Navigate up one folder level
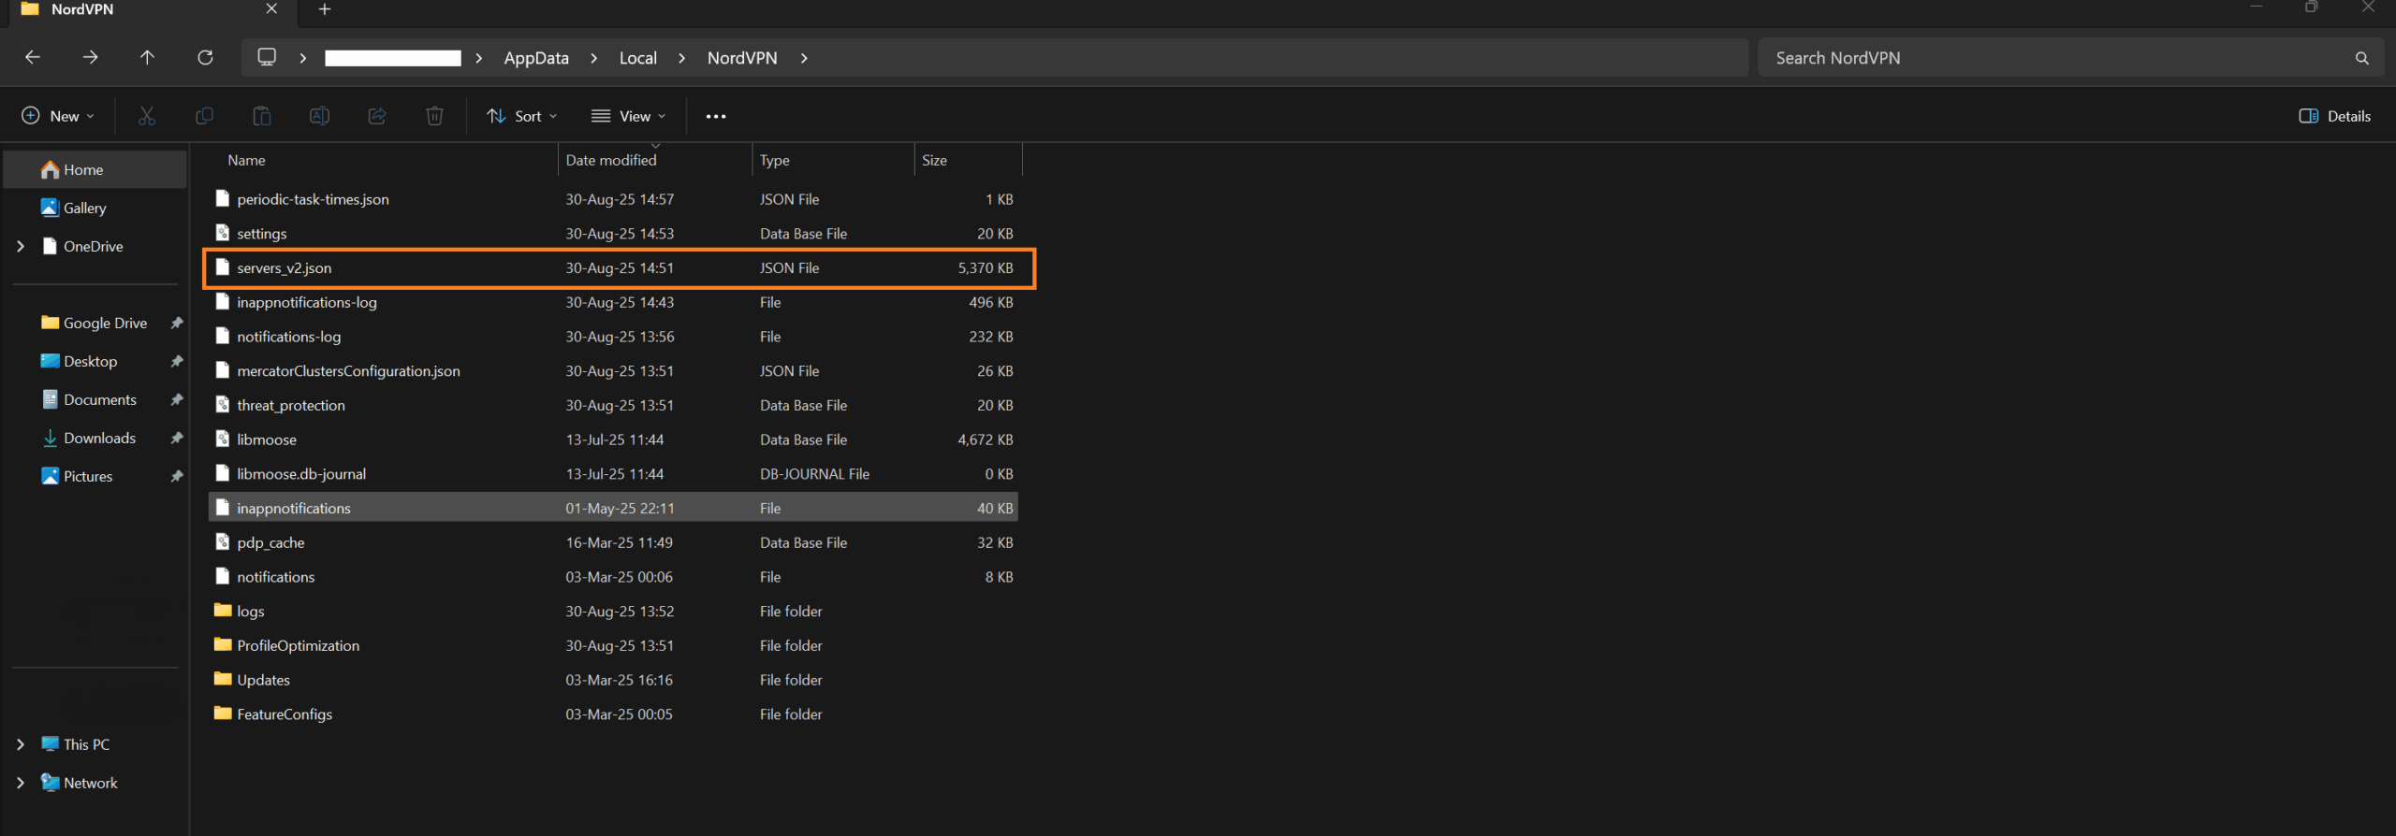Image resolution: width=2396 pixels, height=836 pixels. point(147,58)
